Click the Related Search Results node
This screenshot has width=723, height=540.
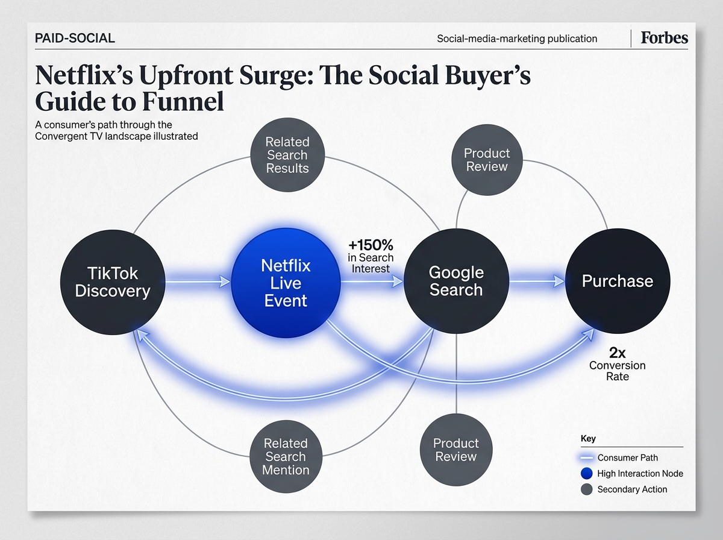pos(287,155)
